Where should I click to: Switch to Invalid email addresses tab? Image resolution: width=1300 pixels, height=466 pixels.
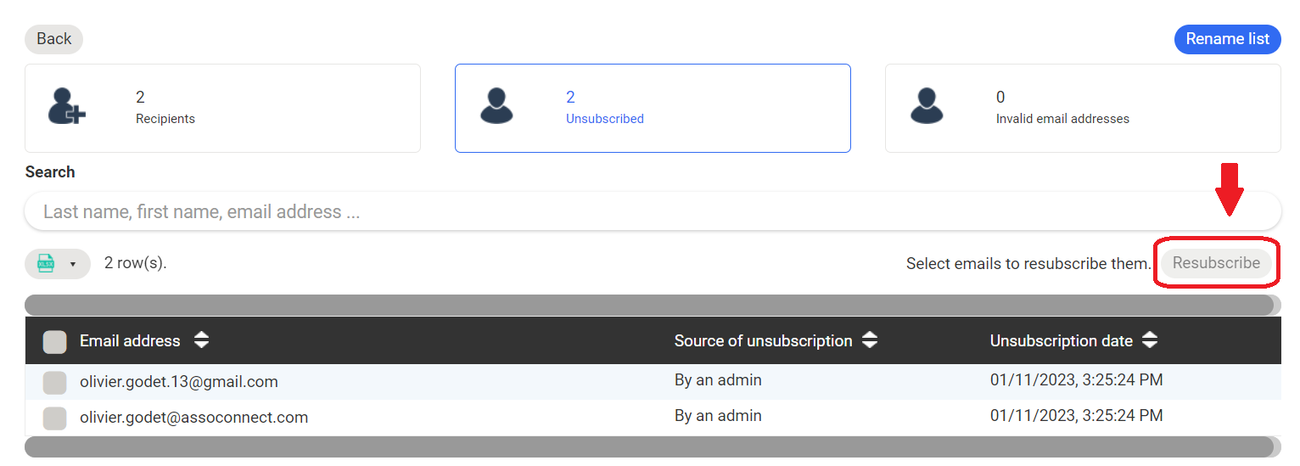1083,109
